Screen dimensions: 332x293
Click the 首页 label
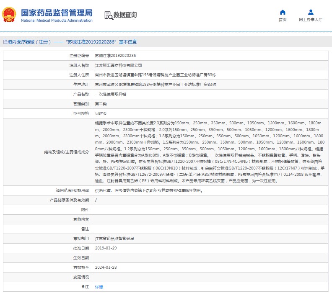(x=283, y=20)
